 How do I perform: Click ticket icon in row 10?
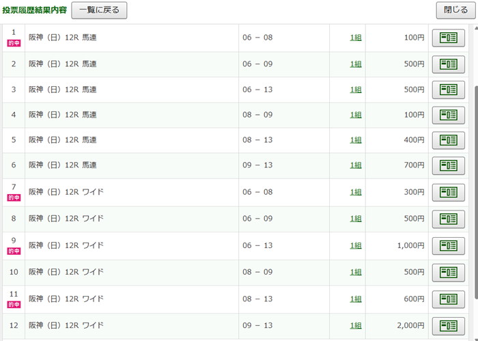tap(448, 272)
